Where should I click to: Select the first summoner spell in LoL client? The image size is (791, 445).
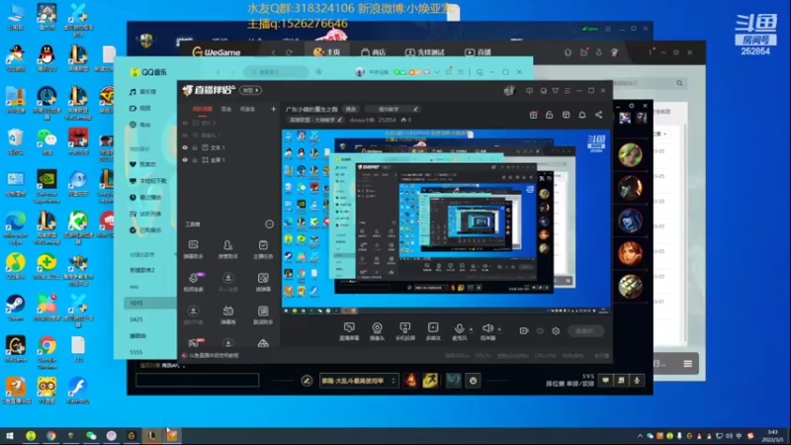410,381
